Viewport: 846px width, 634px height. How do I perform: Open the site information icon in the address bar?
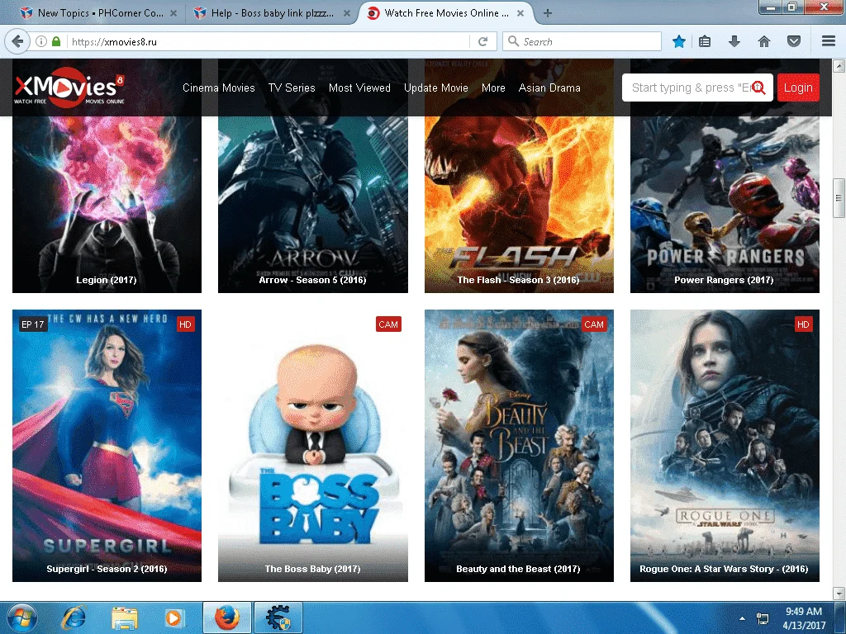41,41
